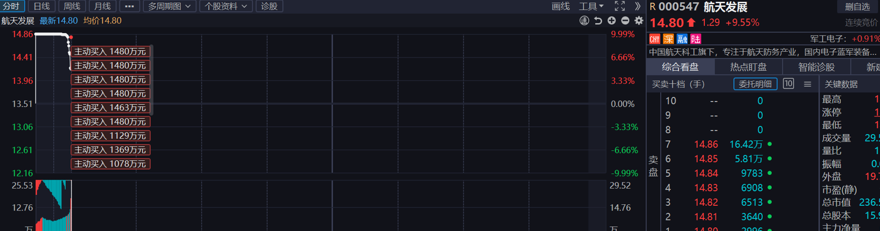Toggle the 委托明细 order detail view

coord(755,84)
